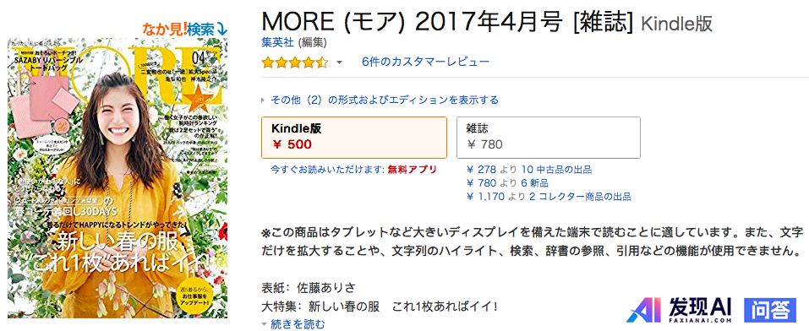
Task: Click the 今すぐお読みいただけます text
Action: pos(328,170)
